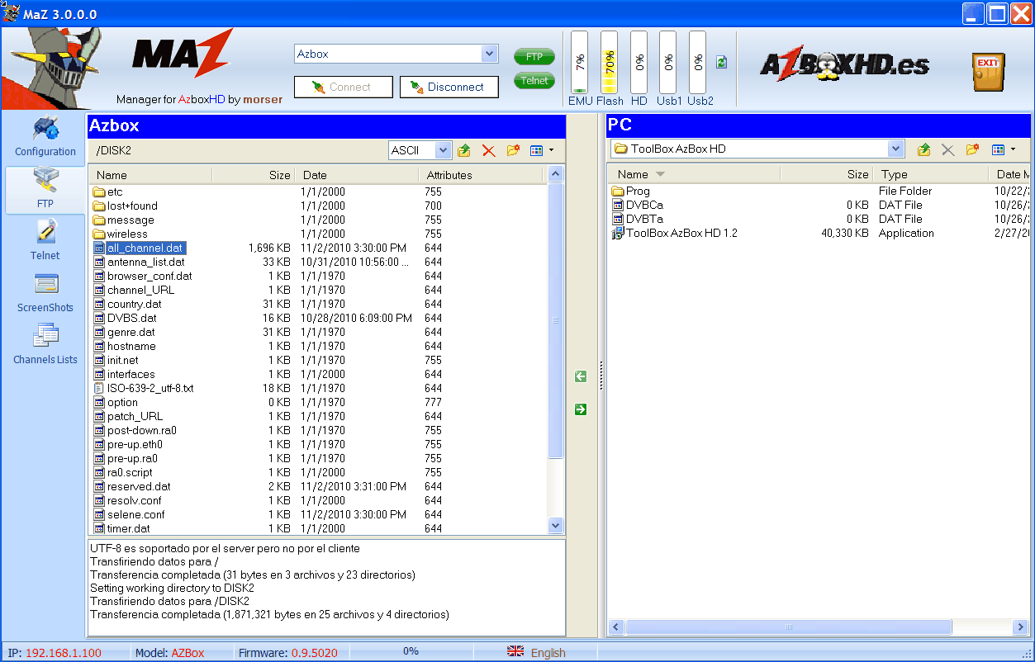The width and height of the screenshot is (1035, 662).
Task: Expand the Azbox connection profile dropdown
Action: 490,54
